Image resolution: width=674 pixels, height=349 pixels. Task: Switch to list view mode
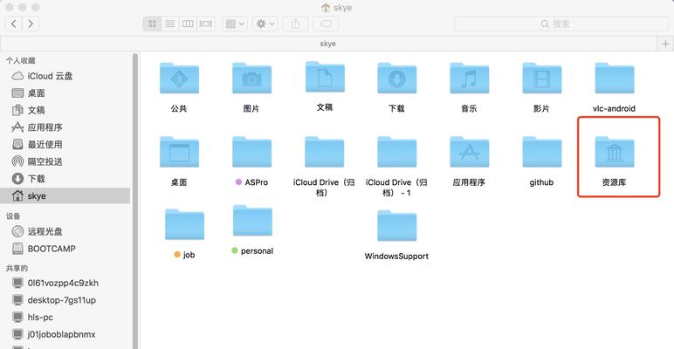[x=170, y=24]
